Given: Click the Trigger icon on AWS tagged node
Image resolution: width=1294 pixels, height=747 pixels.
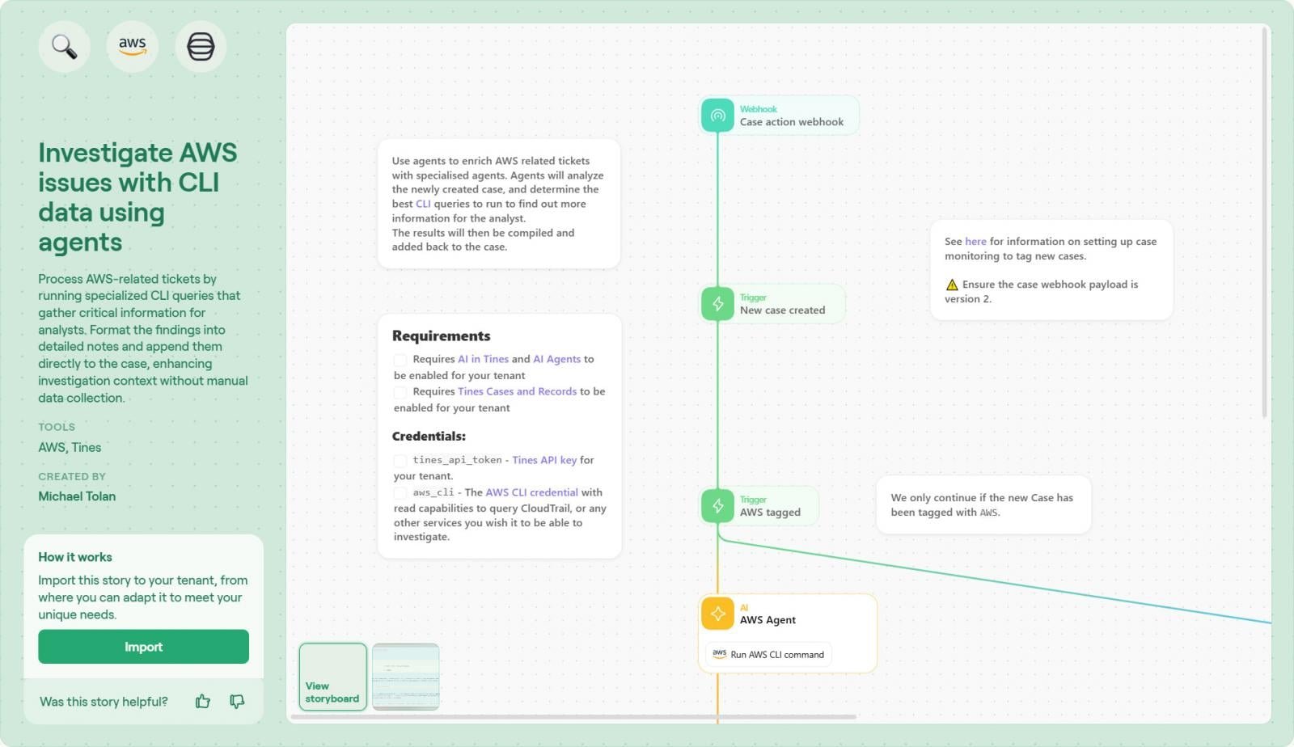Looking at the screenshot, I should (717, 505).
